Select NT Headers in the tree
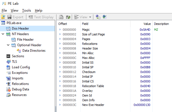 point(20,34)
